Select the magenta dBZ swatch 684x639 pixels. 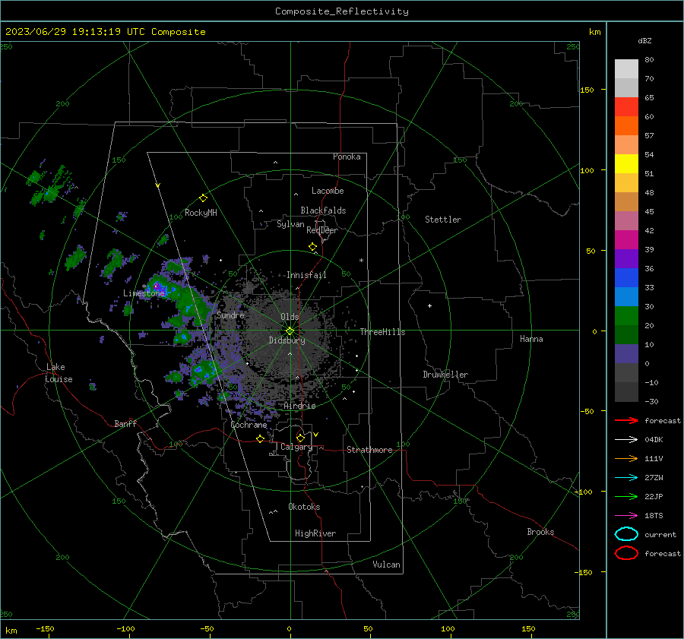(x=626, y=240)
